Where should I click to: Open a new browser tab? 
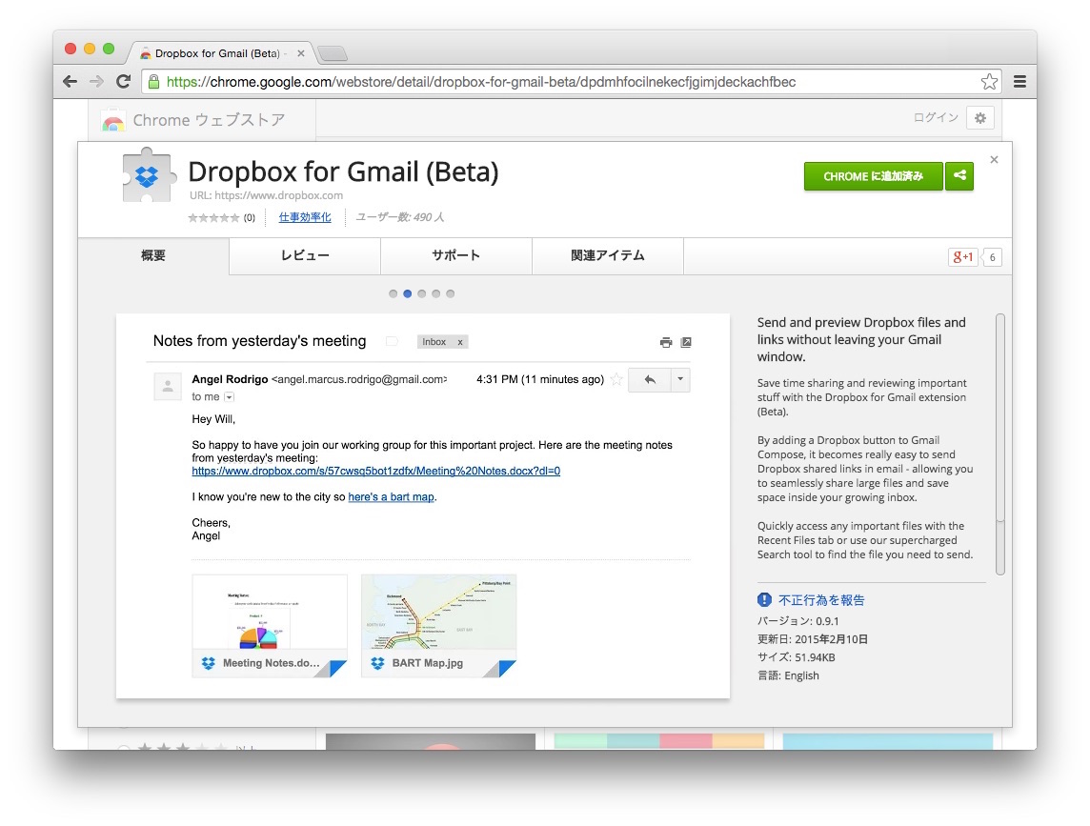point(333,53)
